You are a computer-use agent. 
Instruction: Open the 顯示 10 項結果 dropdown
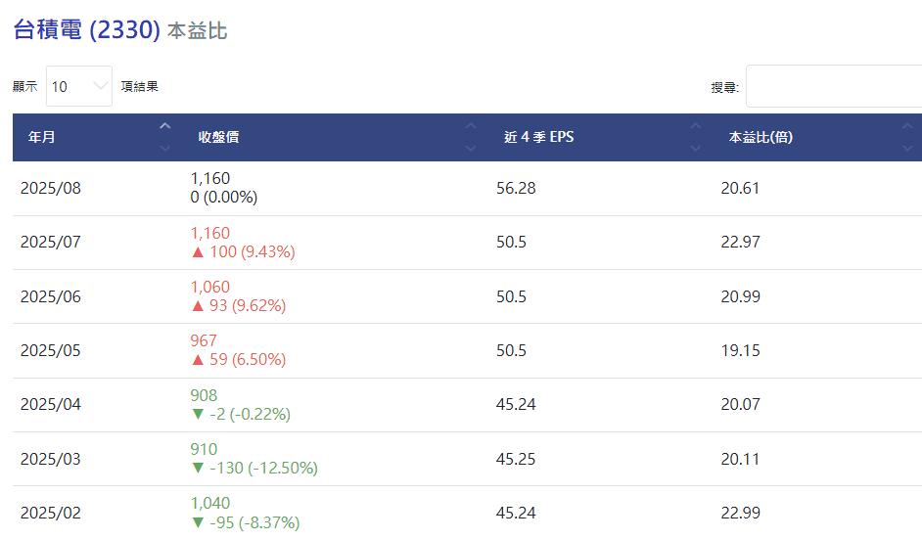click(78, 86)
